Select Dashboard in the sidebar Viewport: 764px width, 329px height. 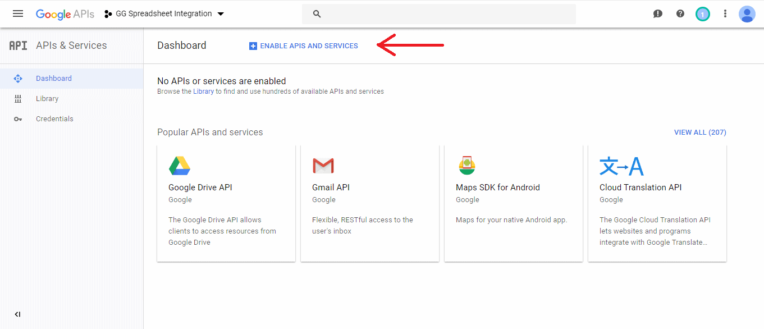[x=71, y=79]
